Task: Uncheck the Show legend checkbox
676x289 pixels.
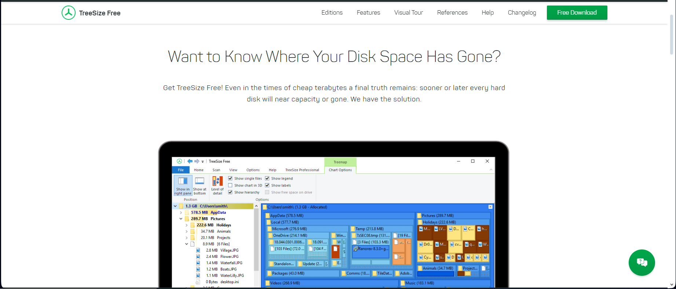Action: pyautogui.click(x=267, y=178)
